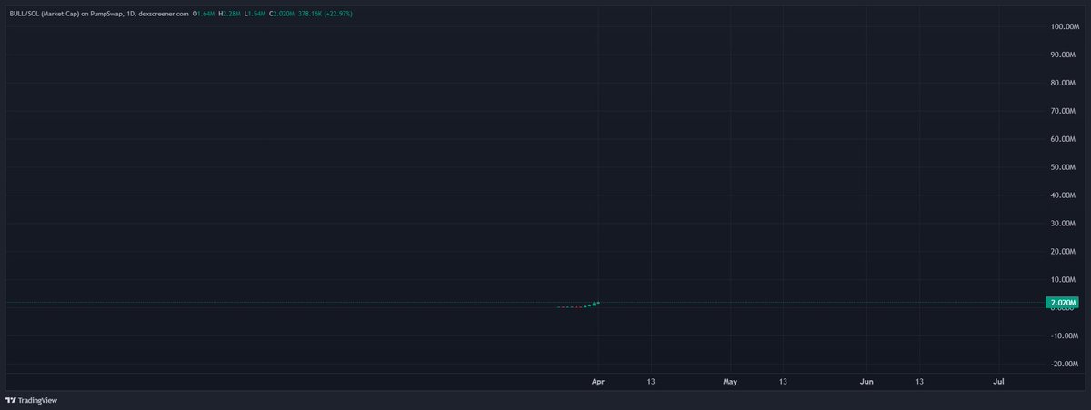This screenshot has width=1091, height=410.
Task: Click the 40.00M price axis label
Action: (1064, 195)
